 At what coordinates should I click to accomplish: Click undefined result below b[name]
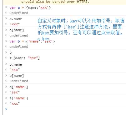[x=19, y=81]
